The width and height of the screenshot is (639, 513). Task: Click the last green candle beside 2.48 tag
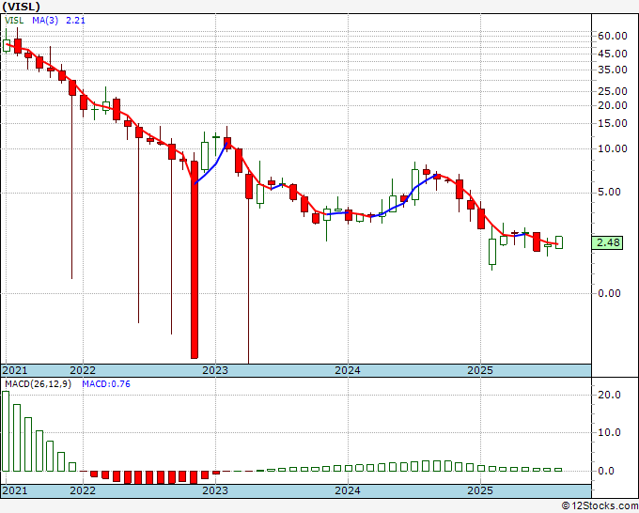(x=559, y=242)
